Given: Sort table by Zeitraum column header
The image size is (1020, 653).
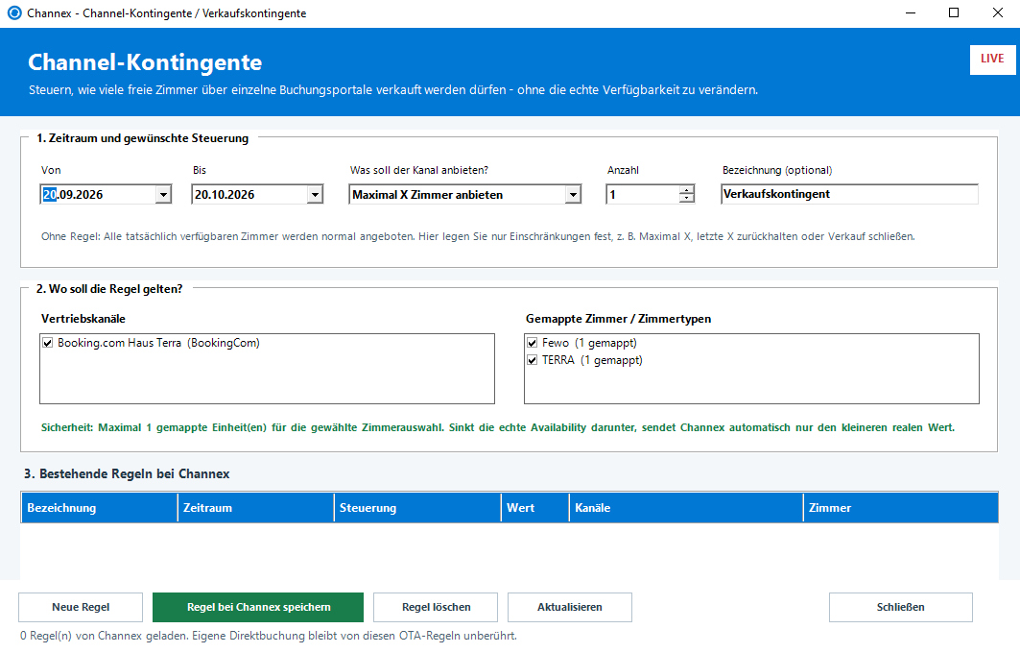Looking at the screenshot, I should 256,508.
